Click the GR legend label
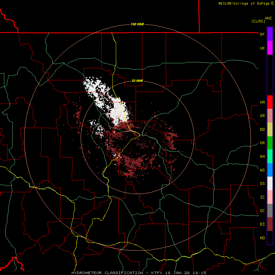The image size is (275, 275). (262, 116)
